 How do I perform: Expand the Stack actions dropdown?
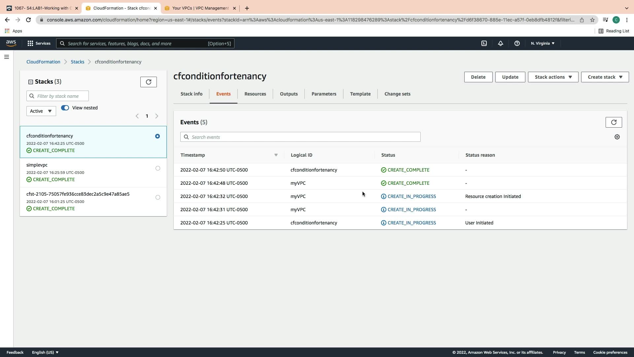pos(553,77)
